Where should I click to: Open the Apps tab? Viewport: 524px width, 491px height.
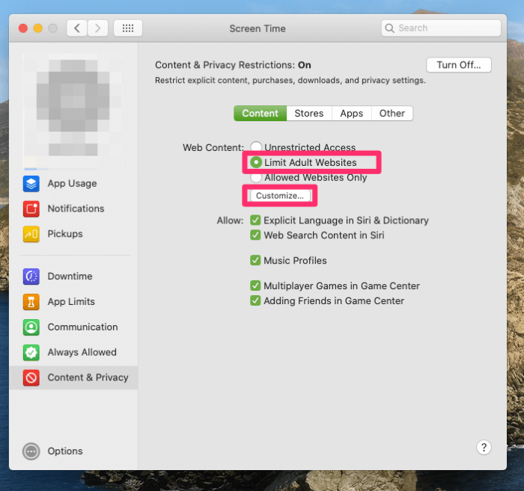click(x=352, y=114)
